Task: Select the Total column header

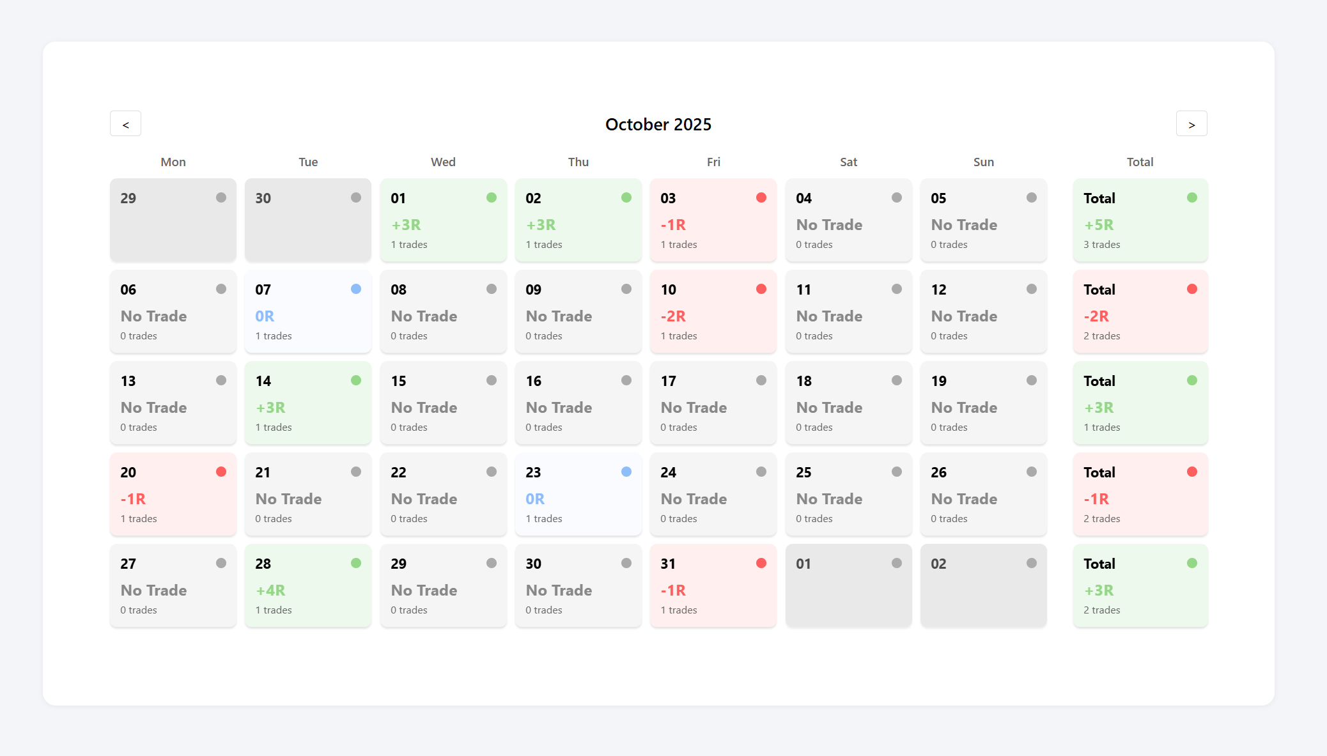Action: 1140,162
